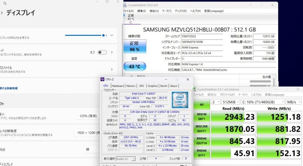Run the RND4K Q32T16 benchmark test

pos(201,141)
